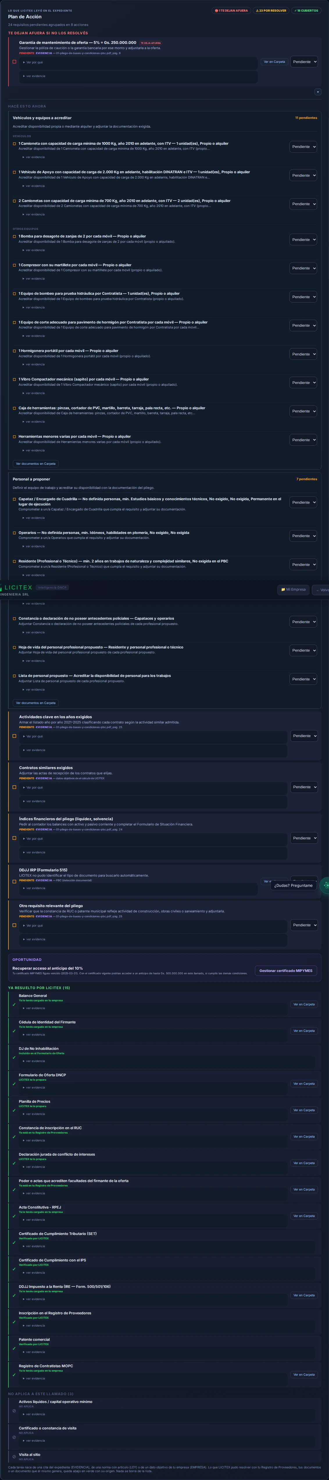Image resolution: width=329 pixels, height=1480 pixels.
Task: Click the green checkmark beside Formulario de Oferta DNCP
Action: pos(14,1084)
